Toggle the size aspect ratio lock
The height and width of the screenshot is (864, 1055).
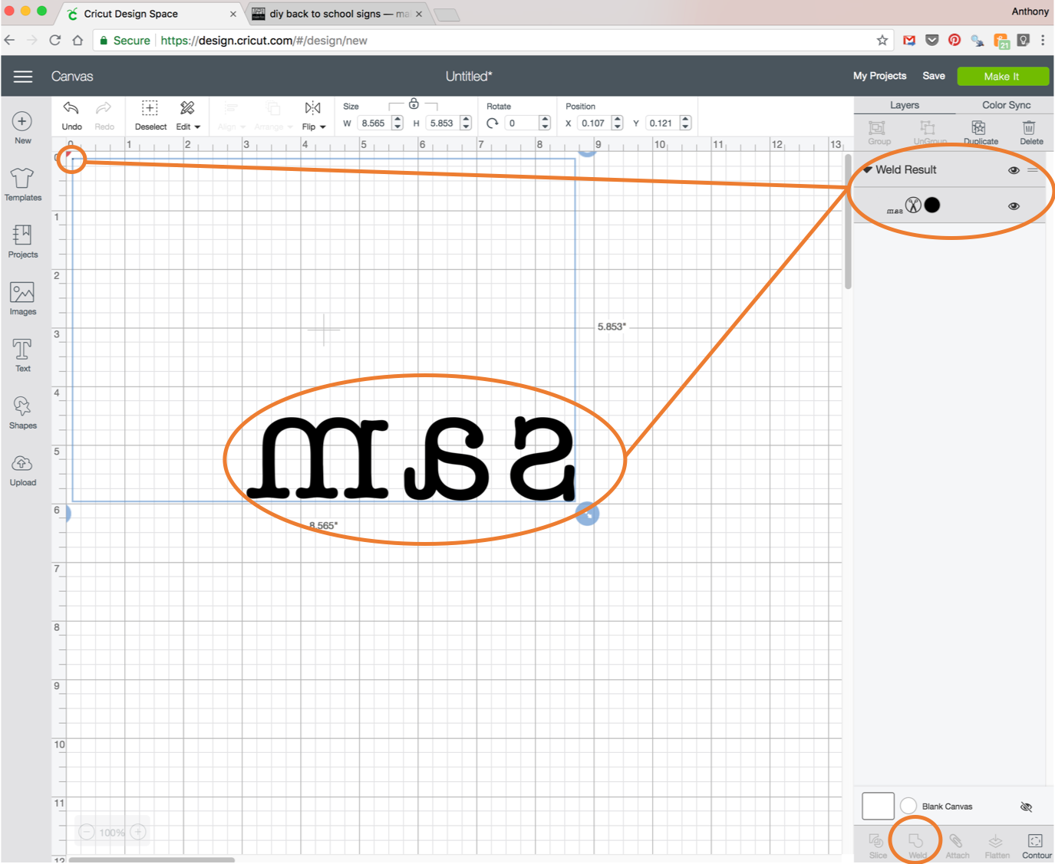point(414,103)
